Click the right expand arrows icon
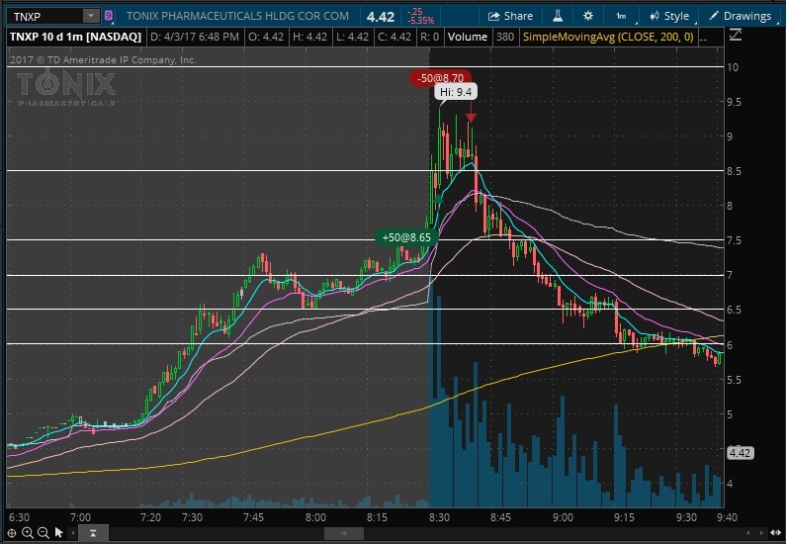Viewport: 787px width, 544px height. pos(775,533)
